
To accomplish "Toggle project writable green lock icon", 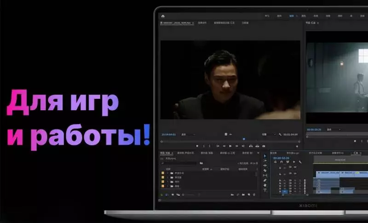I will pyautogui.click(x=161, y=194).
